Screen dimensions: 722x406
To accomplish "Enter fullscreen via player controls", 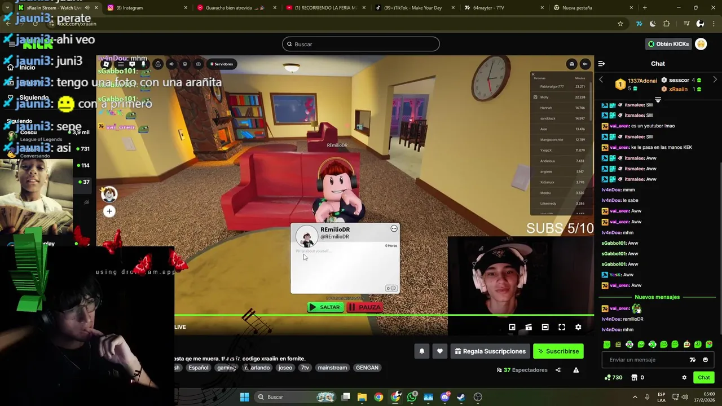I will point(562,327).
